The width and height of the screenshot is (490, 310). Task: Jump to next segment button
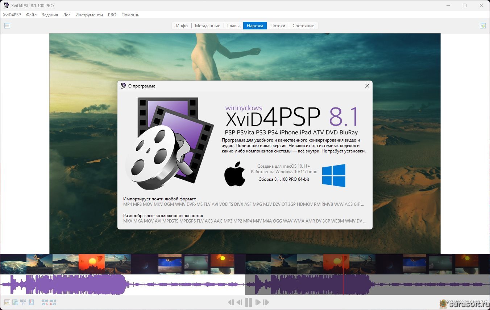tap(266, 302)
